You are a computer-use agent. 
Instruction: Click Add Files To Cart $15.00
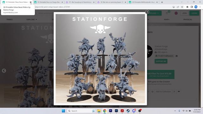pyautogui.click(x=161, y=74)
